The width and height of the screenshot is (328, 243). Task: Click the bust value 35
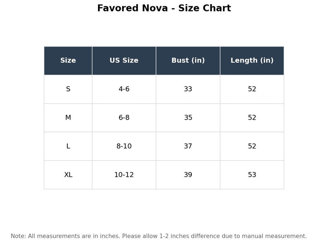tap(188, 118)
